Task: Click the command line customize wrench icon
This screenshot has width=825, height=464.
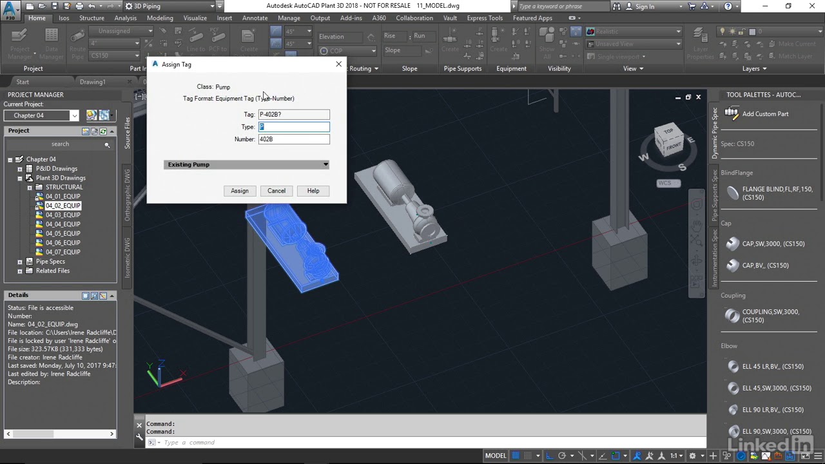Action: [139, 437]
